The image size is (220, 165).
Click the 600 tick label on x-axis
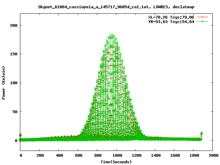pos(78,156)
